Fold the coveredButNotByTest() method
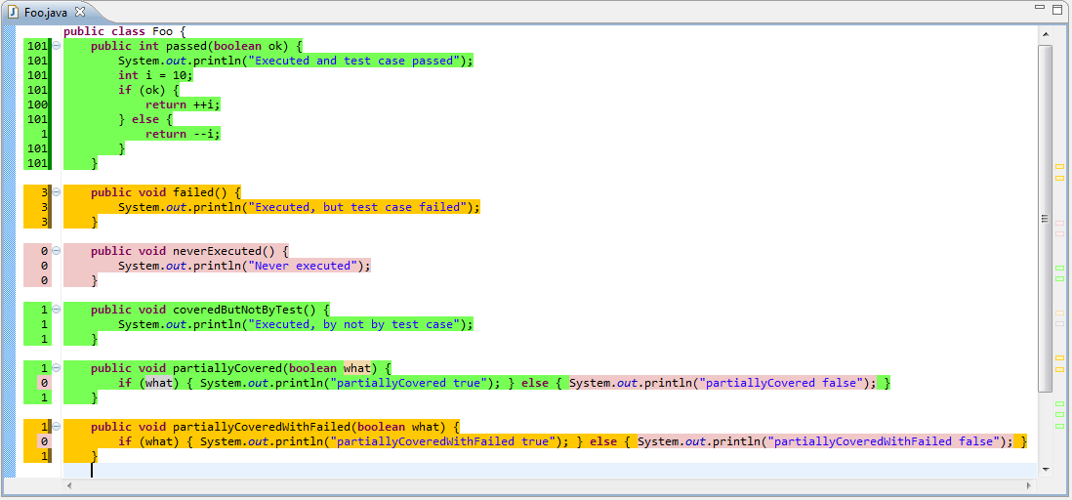Screen dimensions: 1072x500 pos(57,310)
